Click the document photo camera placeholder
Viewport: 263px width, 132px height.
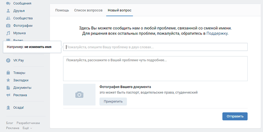[79, 94]
